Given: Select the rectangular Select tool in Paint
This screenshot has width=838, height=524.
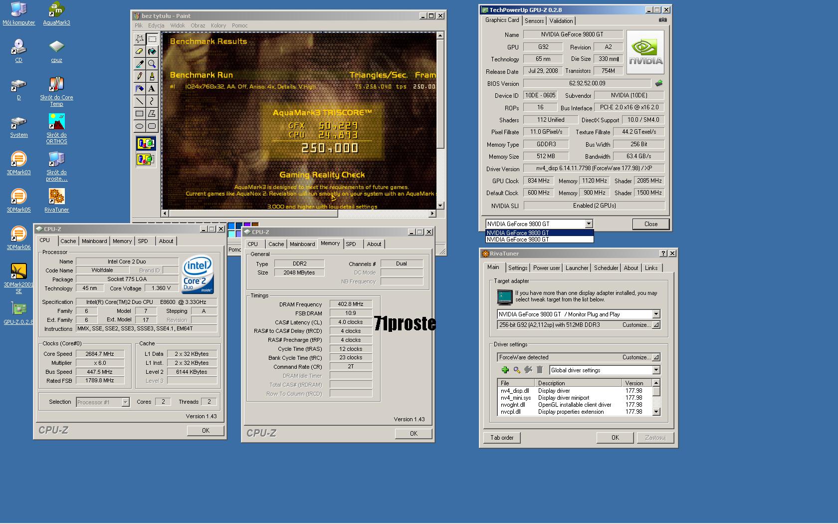Looking at the screenshot, I should (152, 39).
